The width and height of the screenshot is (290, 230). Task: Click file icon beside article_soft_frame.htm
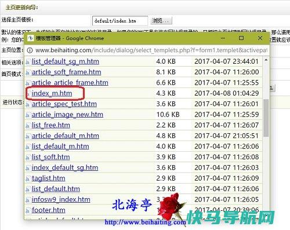(x=28, y=72)
